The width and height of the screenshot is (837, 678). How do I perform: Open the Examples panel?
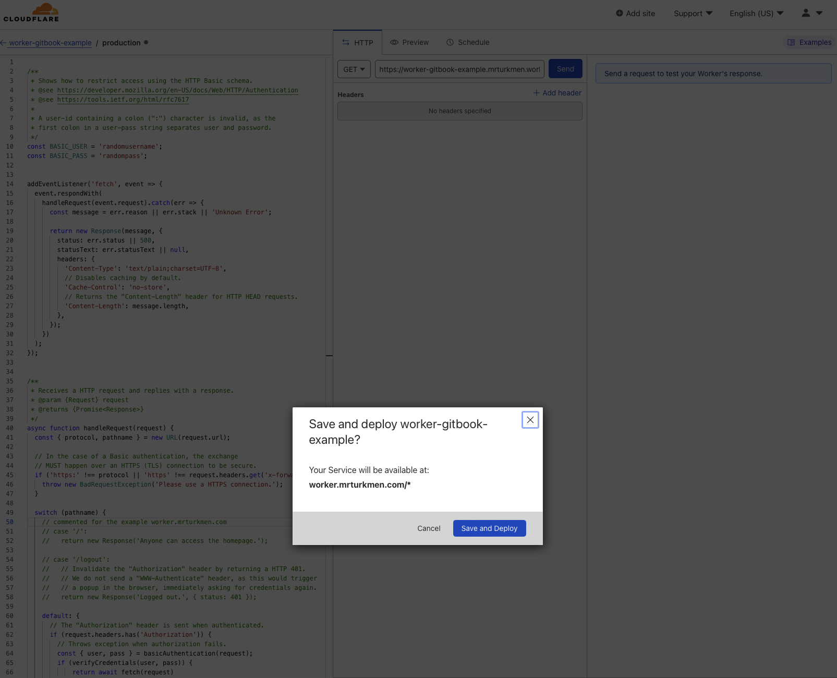(809, 42)
